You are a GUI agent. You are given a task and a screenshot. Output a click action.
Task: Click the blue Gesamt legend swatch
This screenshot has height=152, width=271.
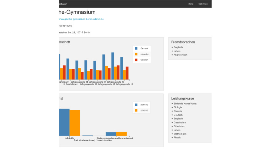click(136, 48)
